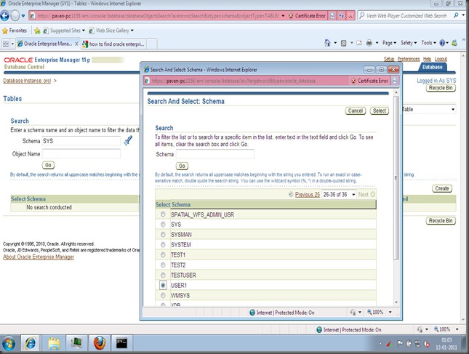Expand the Page menu dropdown
The height and width of the screenshot is (354, 469).
click(x=389, y=43)
